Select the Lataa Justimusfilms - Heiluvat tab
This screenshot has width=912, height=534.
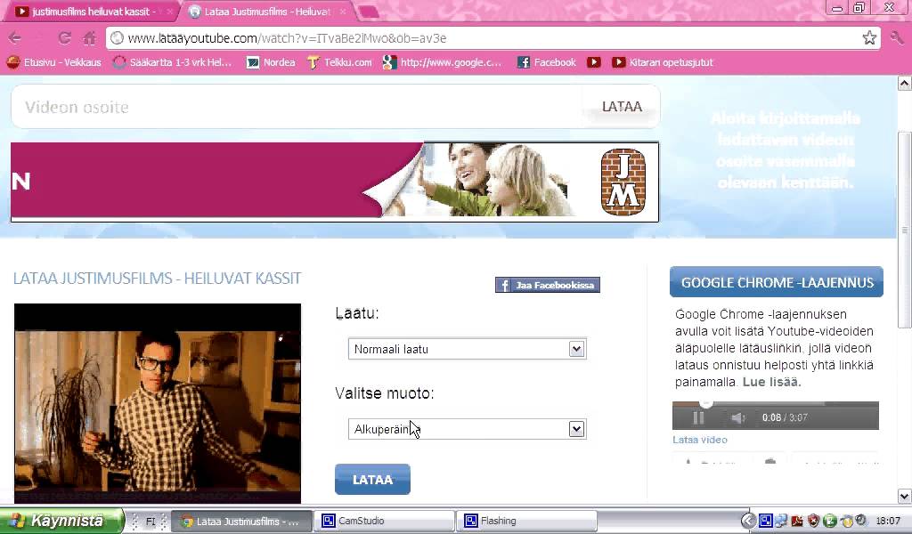(x=267, y=12)
